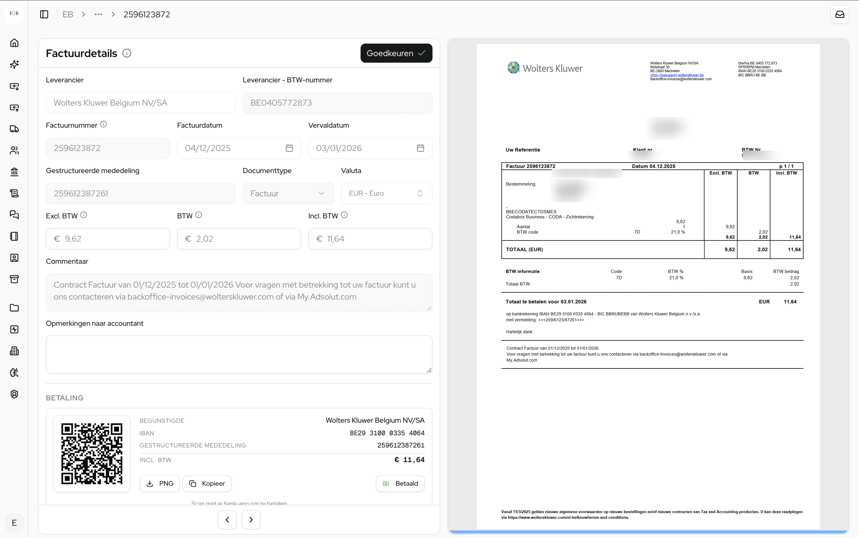
Task: Open the Factuurdatum calendar picker icon
Action: pos(289,148)
